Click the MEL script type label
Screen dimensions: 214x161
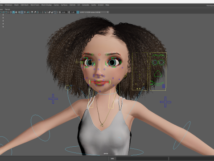pyautogui.click(x=112, y=158)
